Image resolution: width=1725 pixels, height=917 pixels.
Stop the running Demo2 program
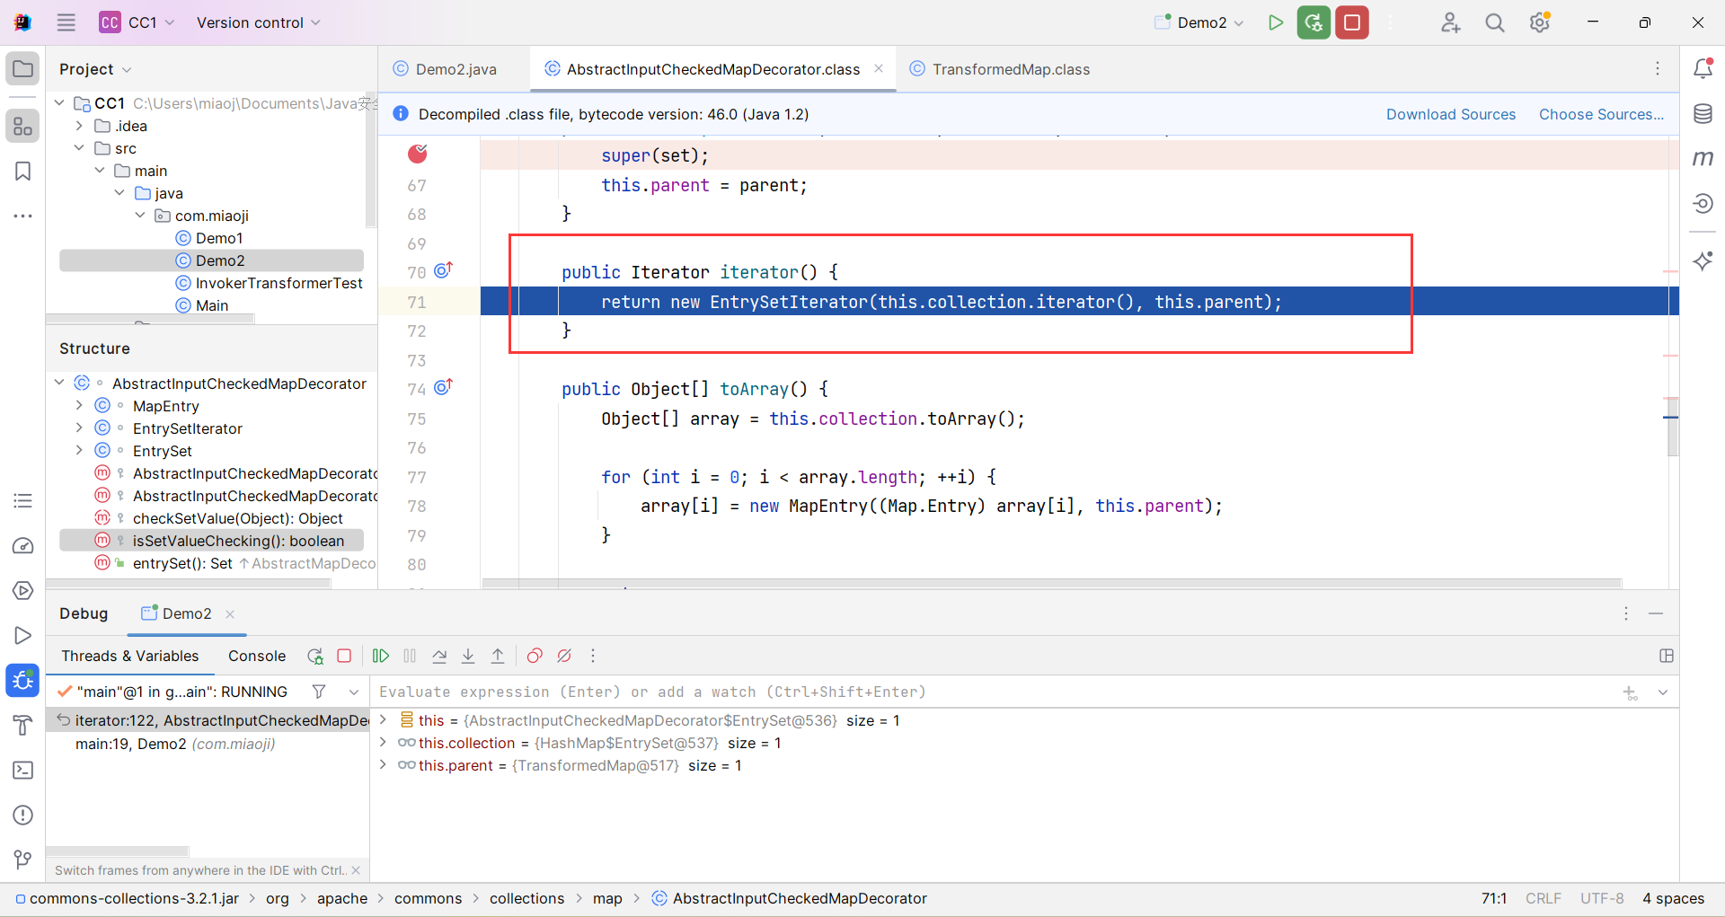click(1351, 22)
